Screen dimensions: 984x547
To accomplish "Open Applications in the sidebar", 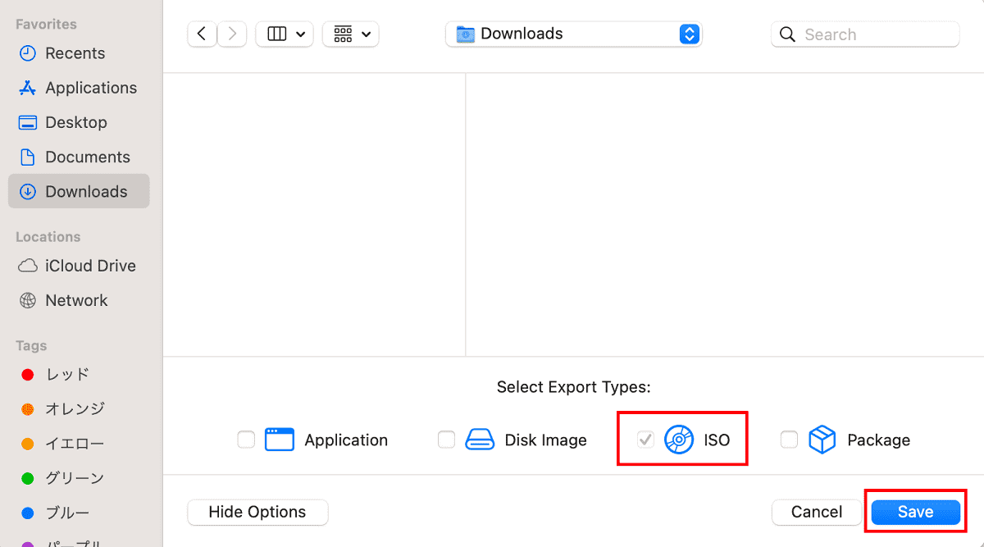I will point(79,88).
